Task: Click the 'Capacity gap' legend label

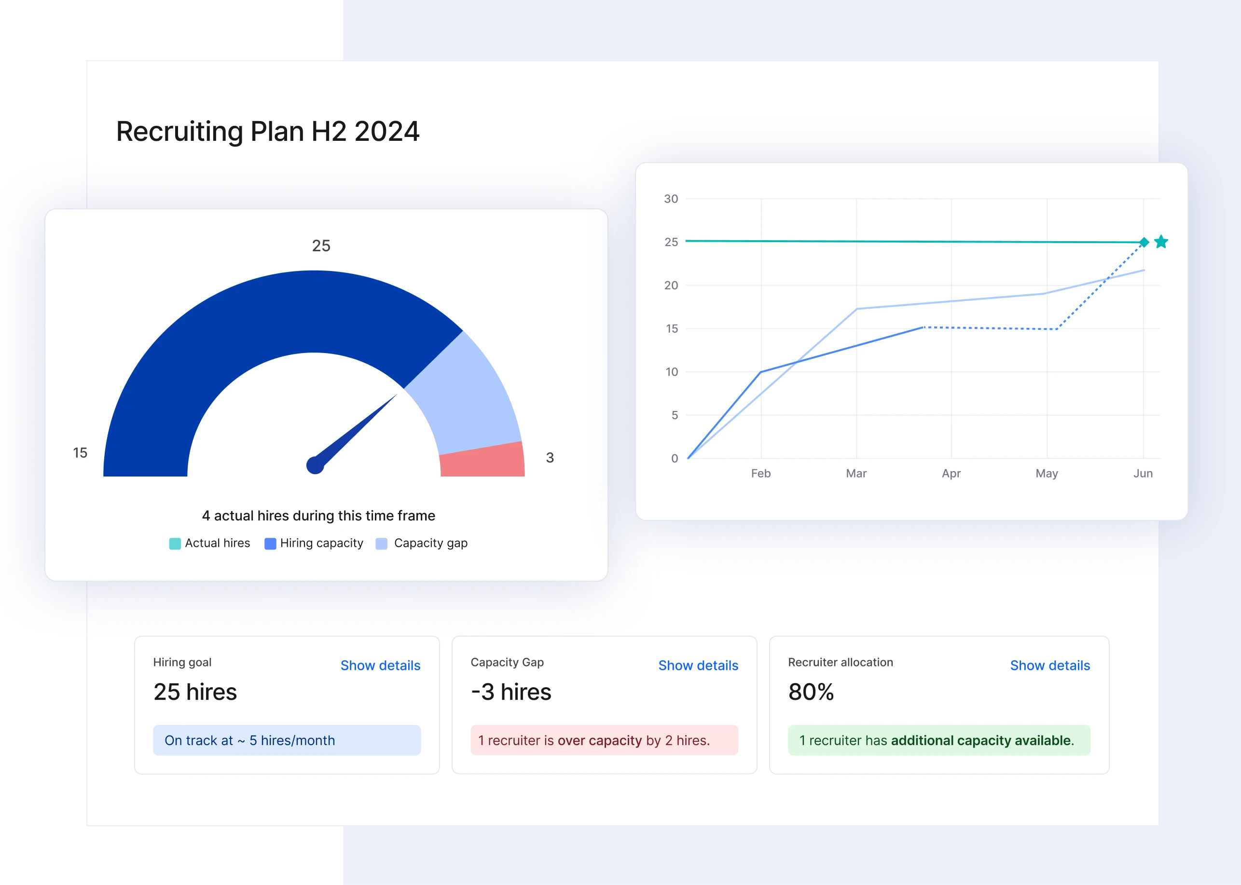Action: click(431, 544)
